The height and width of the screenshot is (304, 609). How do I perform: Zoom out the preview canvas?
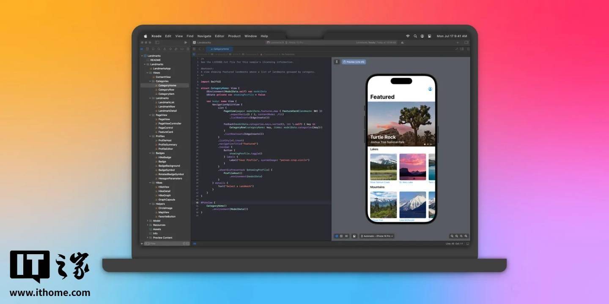[x=452, y=236]
